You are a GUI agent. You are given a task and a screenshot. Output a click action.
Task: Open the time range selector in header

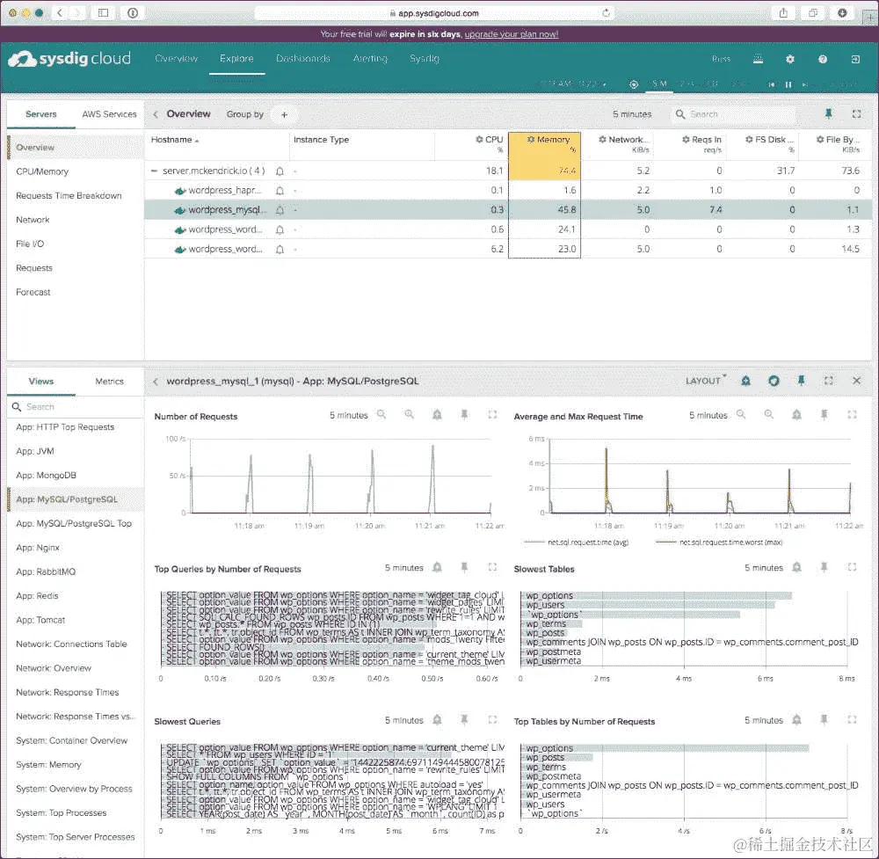click(571, 84)
